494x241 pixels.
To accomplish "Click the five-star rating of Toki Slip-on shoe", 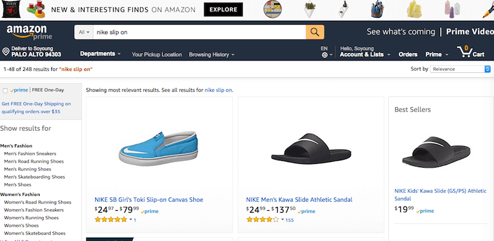I will coord(111,219).
